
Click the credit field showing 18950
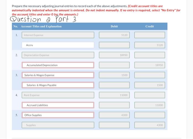pyautogui.click(x=150, y=65)
